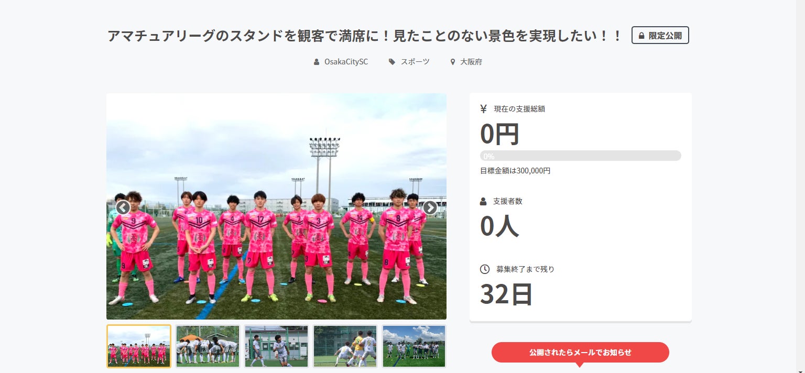The image size is (805, 373).
Task: Click the tag icon beside スポーツ
Action: pos(392,62)
